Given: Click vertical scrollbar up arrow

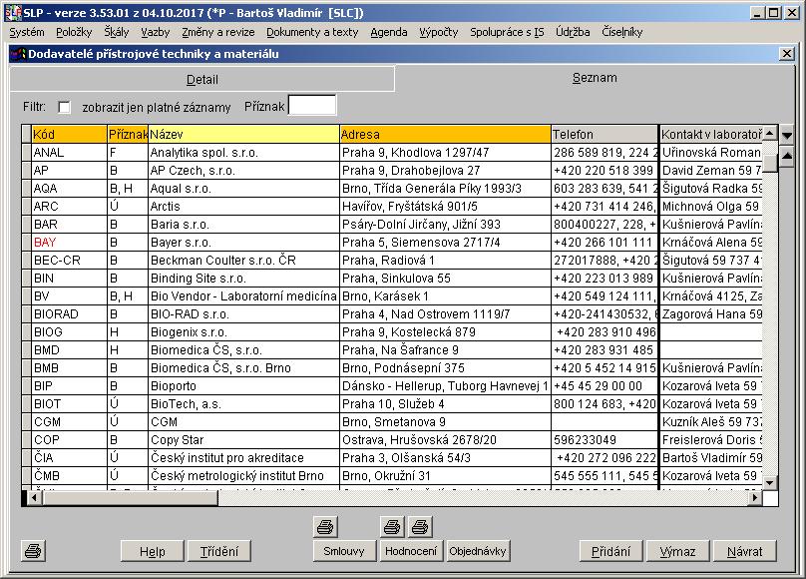Looking at the screenshot, I should point(769,133).
